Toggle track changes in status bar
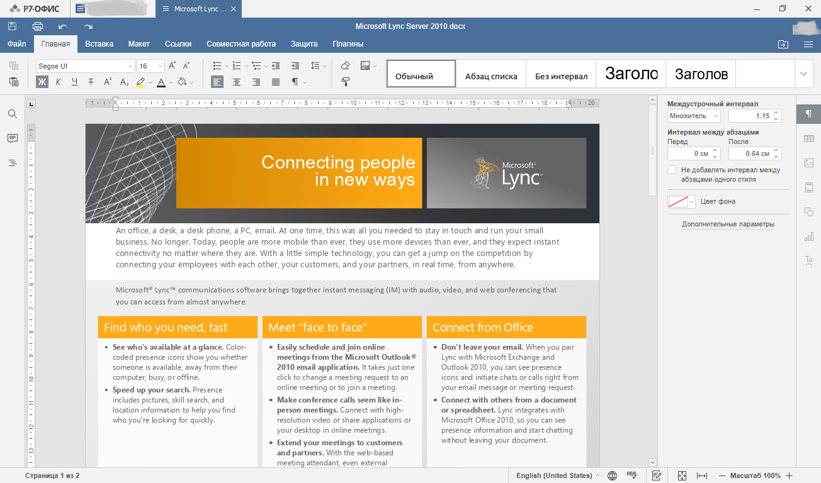Viewport: 821px width, 483px height. 657,475
